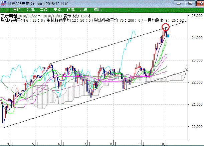Maximize the 日経225先物 chart window
Viewport: 204px width, 146px height.
(x=190, y=3)
